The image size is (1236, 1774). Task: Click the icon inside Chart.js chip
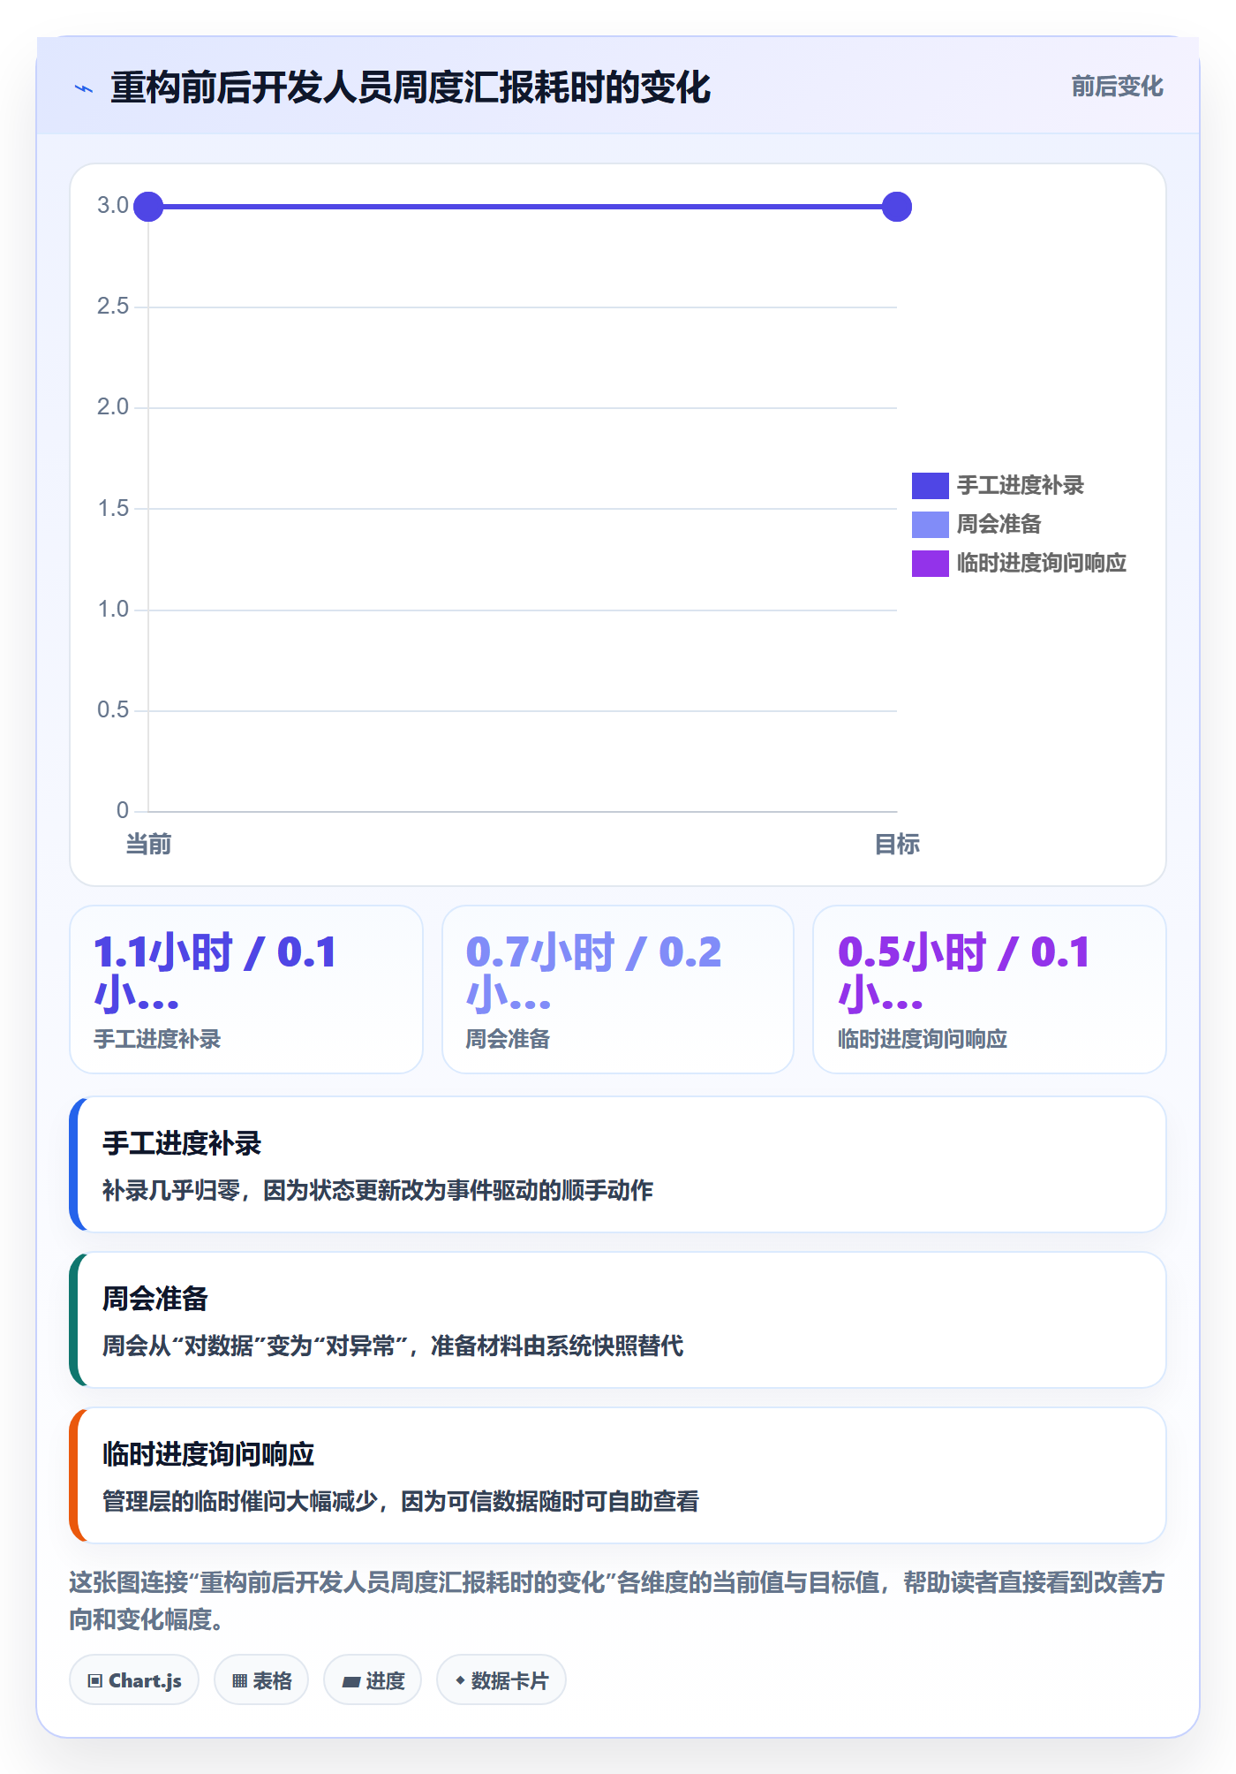[95, 1681]
